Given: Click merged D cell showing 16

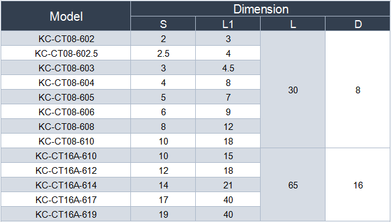Looking at the screenshot, I should point(358,185).
